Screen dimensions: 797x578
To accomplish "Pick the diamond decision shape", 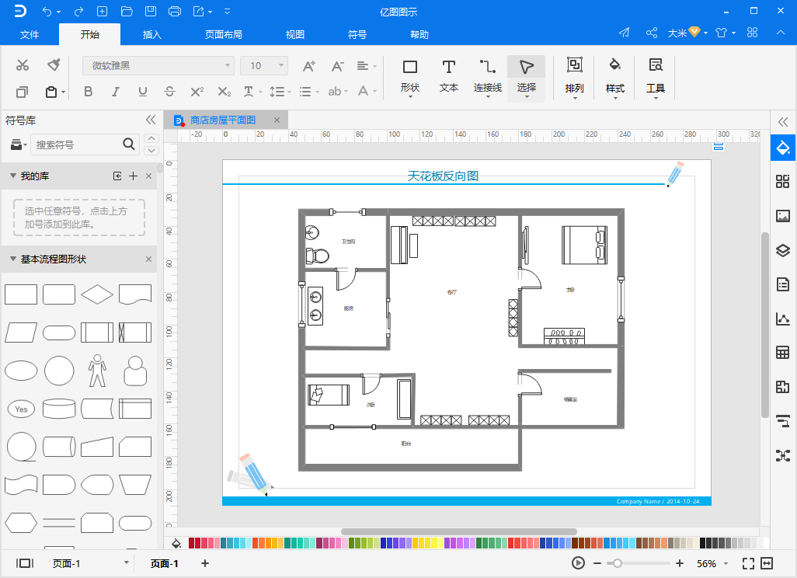I will pyautogui.click(x=96, y=294).
